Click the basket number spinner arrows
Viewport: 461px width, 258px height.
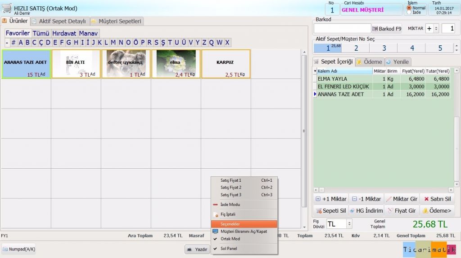[457, 48]
